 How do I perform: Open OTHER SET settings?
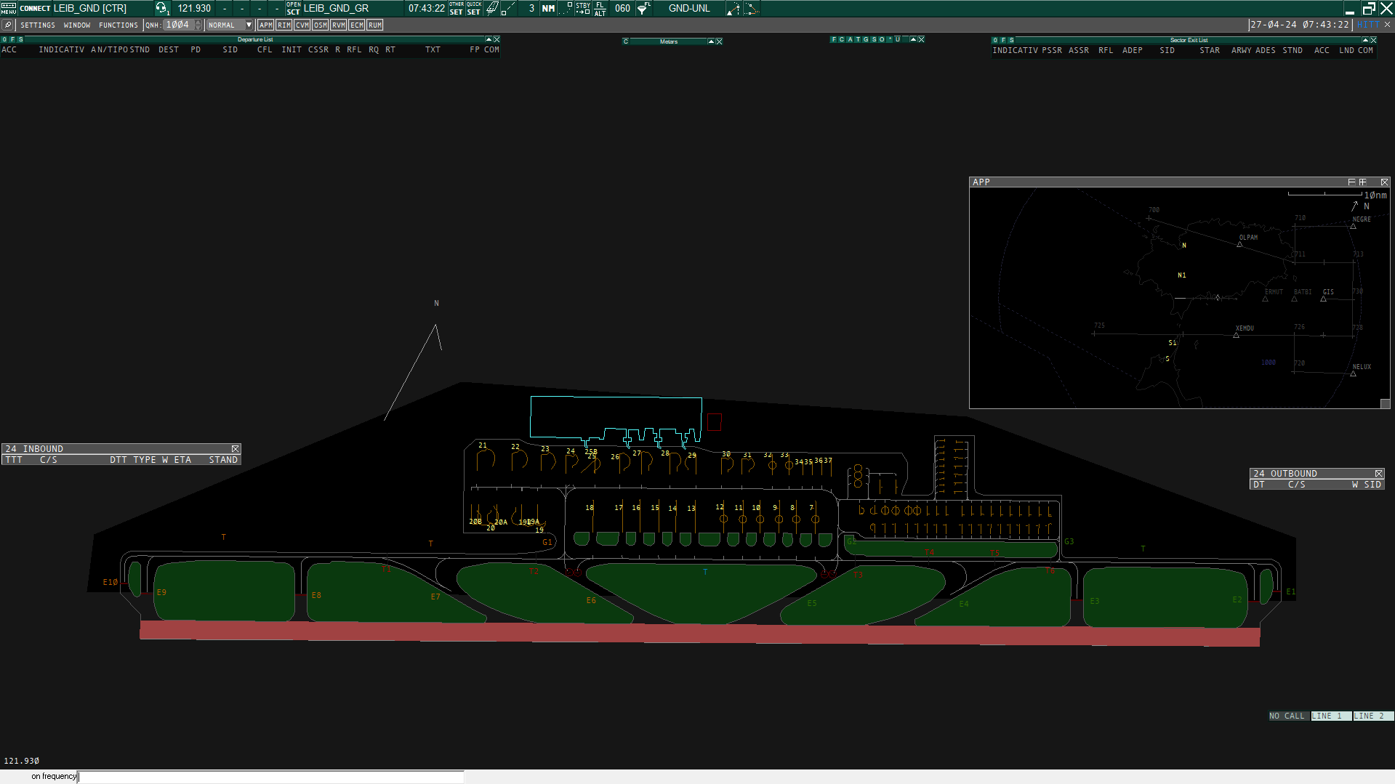coord(457,8)
